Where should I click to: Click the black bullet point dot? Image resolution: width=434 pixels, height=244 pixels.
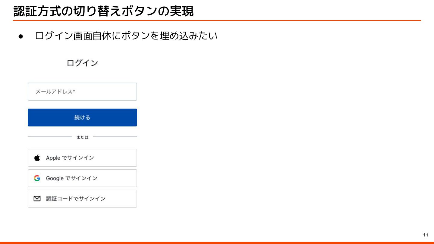[21, 36]
